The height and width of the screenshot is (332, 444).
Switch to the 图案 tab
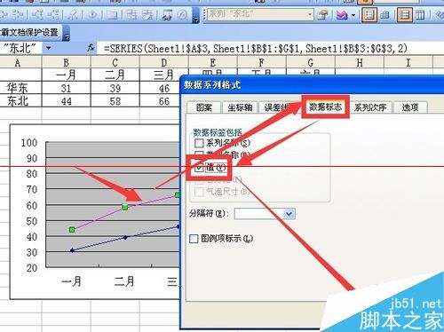pos(204,107)
